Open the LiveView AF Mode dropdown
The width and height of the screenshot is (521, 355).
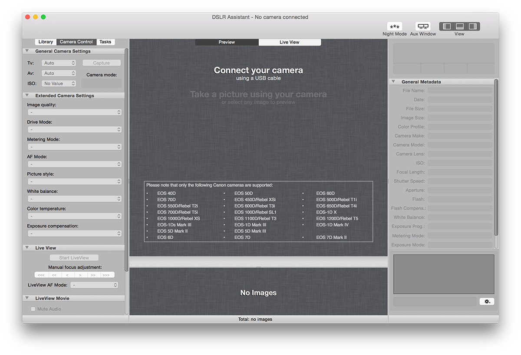(94, 285)
